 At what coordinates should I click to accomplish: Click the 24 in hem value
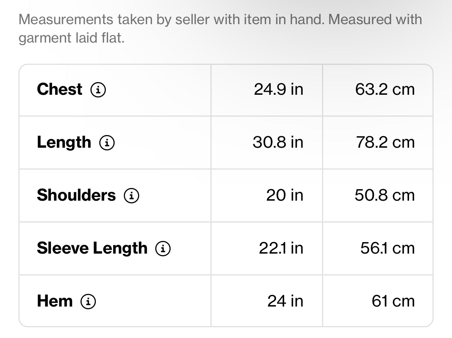[285, 301]
